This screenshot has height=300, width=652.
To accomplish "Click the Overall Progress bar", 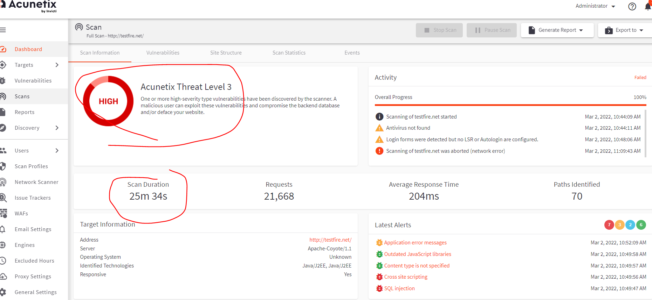I will (x=510, y=105).
